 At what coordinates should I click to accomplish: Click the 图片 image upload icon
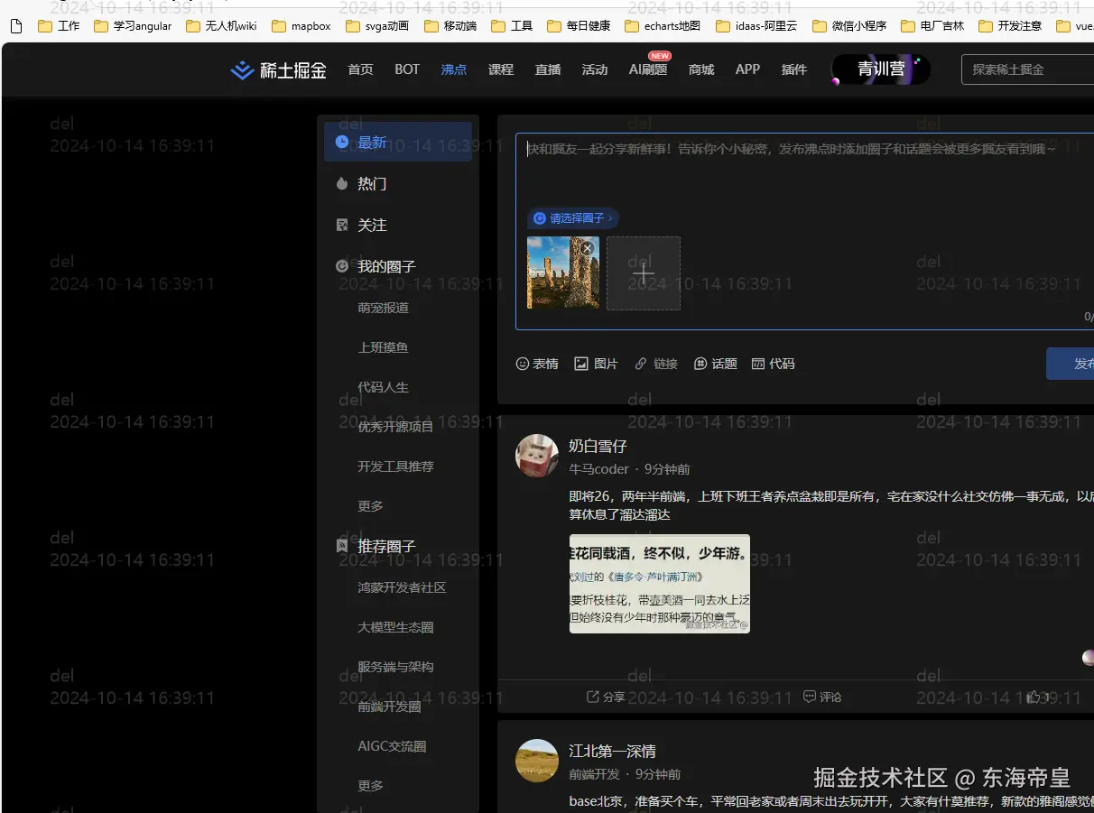(x=595, y=363)
